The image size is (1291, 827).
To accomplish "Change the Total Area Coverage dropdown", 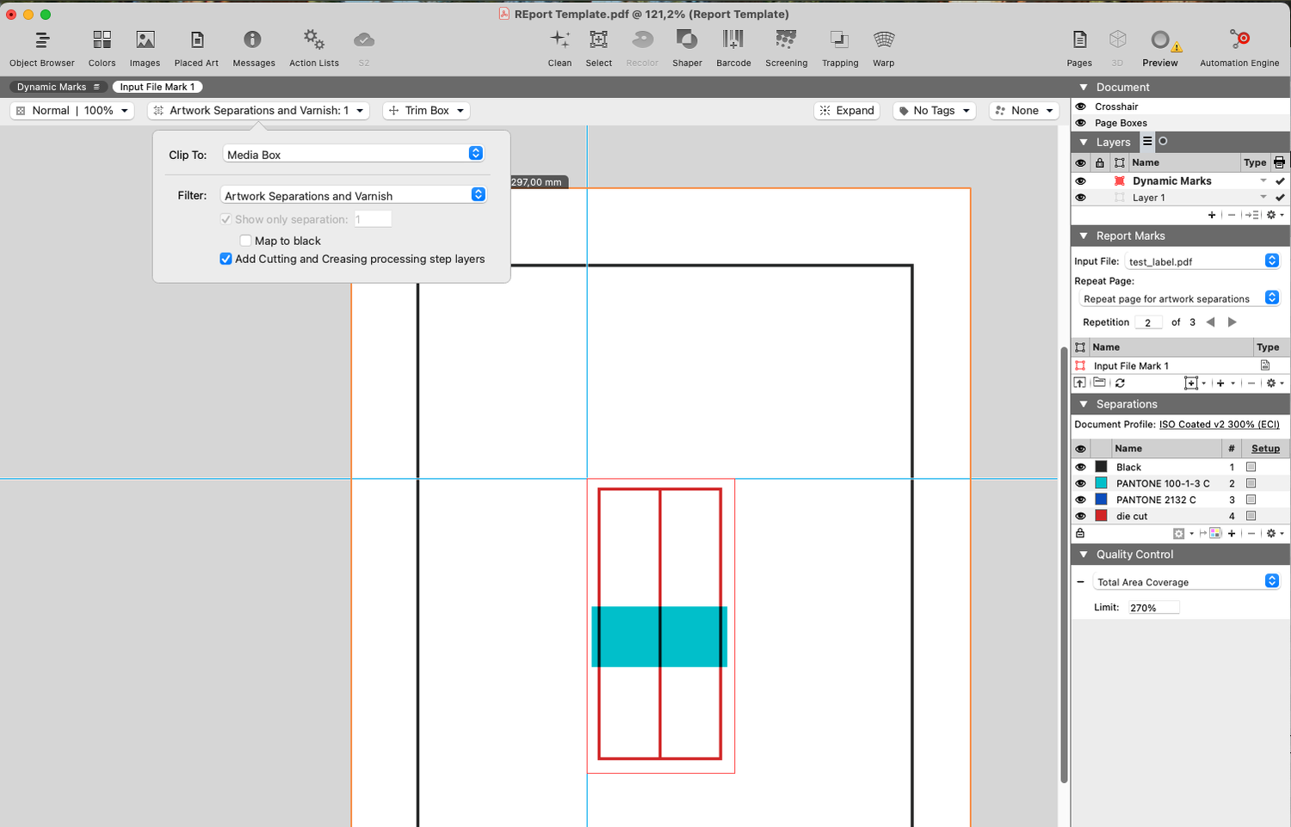I will (x=1186, y=582).
